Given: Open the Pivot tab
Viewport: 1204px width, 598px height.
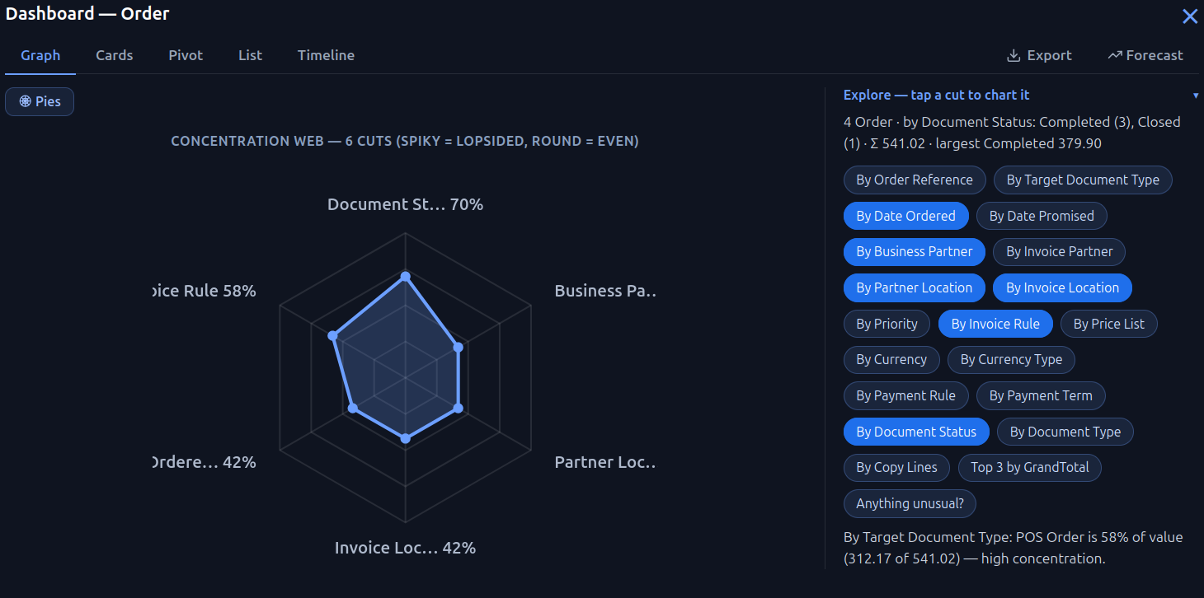Looking at the screenshot, I should 186,55.
